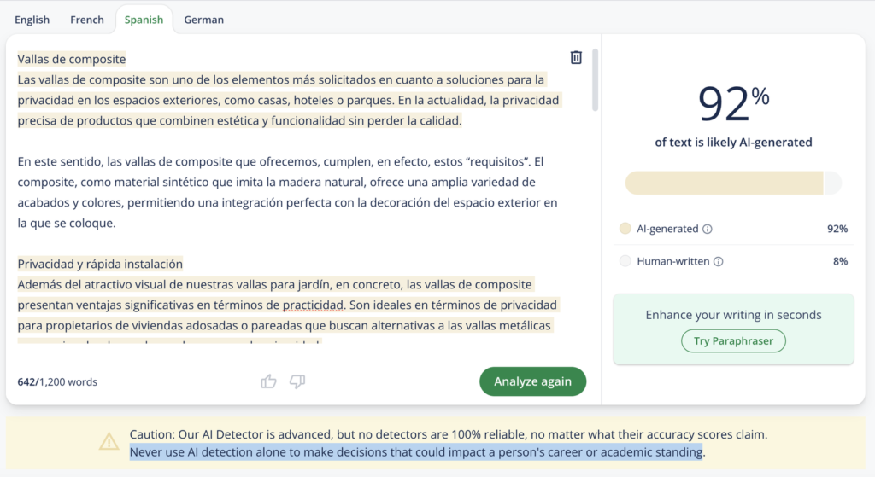Screen dimensions: 875x477
Task: Click the thumbs down feedback icon
Action: tap(297, 381)
